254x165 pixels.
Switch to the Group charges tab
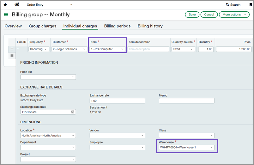pos(42,26)
